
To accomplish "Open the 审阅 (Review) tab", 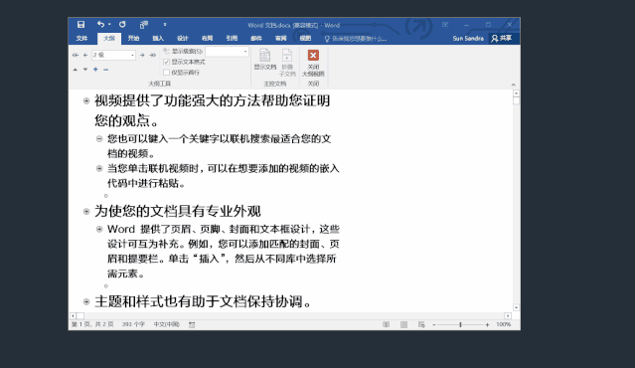I will pyautogui.click(x=280, y=38).
